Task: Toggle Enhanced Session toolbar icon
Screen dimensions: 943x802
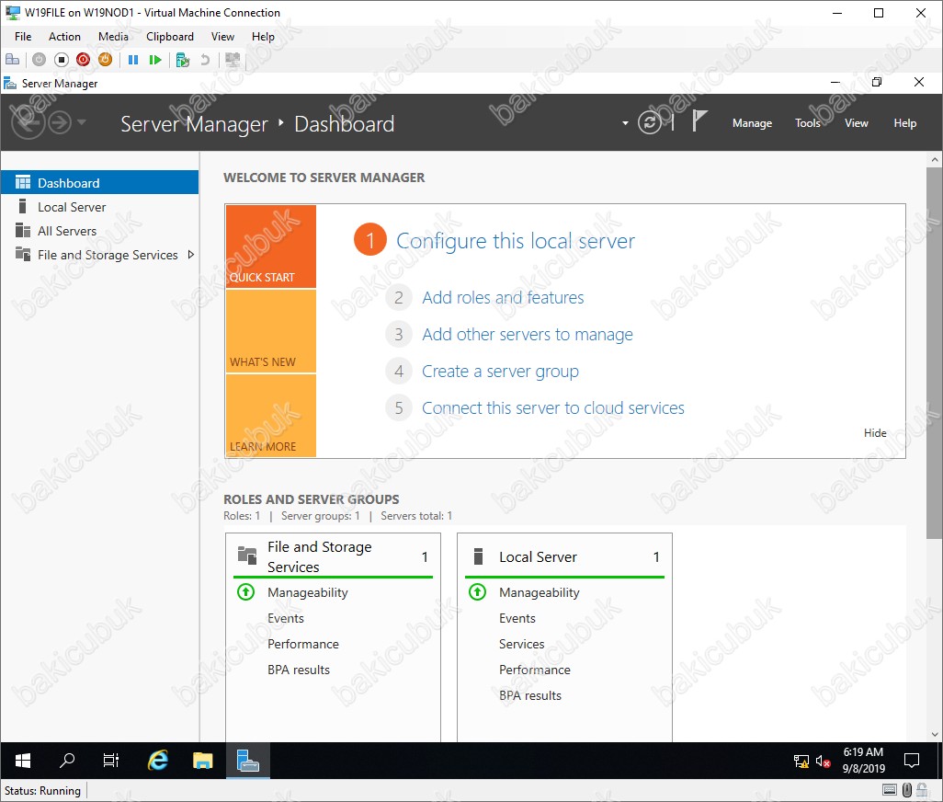Action: coord(233,60)
